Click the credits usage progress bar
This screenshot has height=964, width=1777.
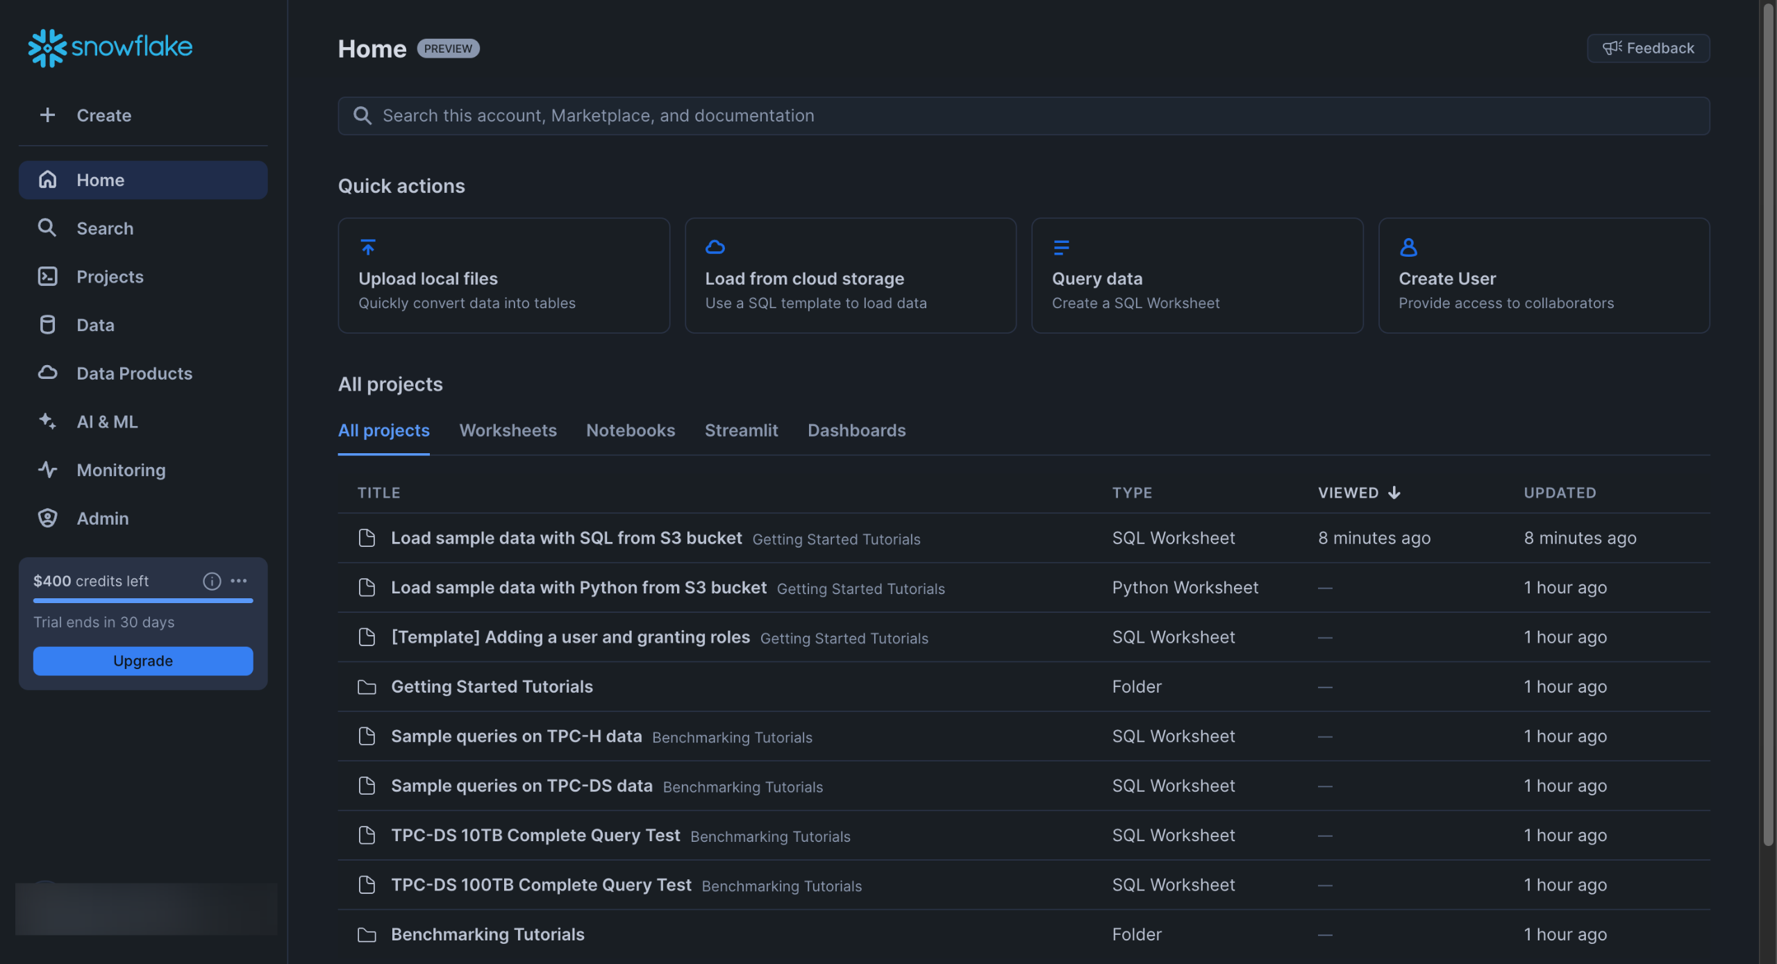143,600
